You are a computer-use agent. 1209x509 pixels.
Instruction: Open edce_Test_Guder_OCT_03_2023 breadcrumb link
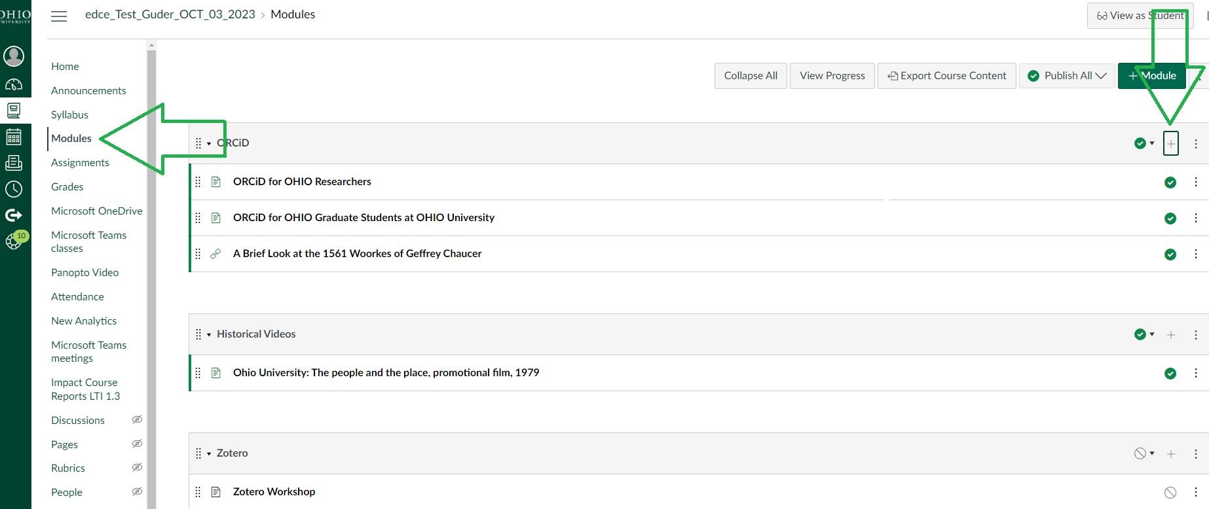[170, 14]
